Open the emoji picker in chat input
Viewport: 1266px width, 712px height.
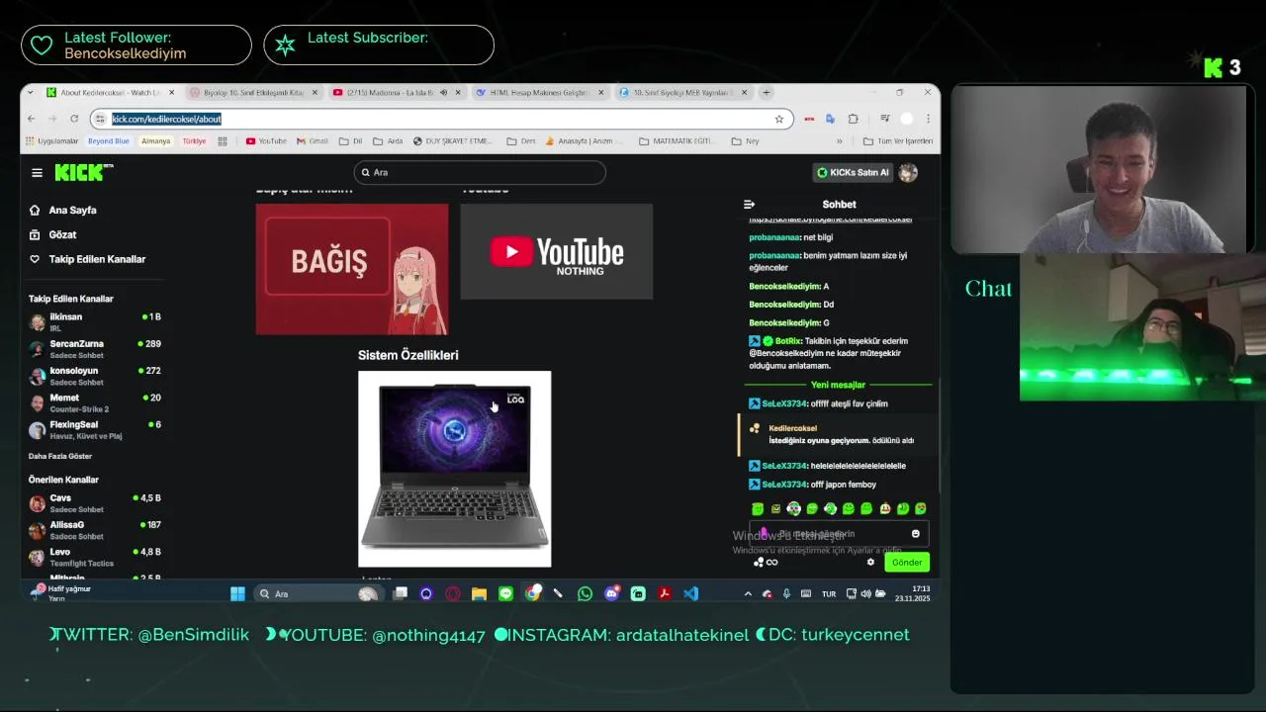click(x=915, y=534)
